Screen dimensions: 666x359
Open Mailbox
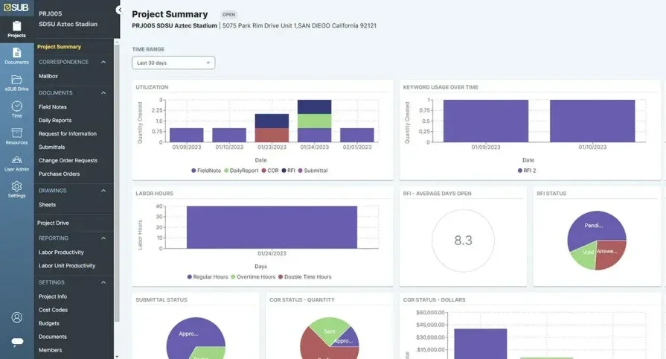click(x=48, y=76)
